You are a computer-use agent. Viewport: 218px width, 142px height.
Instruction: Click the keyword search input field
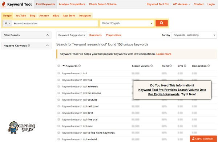[x=55, y=23]
